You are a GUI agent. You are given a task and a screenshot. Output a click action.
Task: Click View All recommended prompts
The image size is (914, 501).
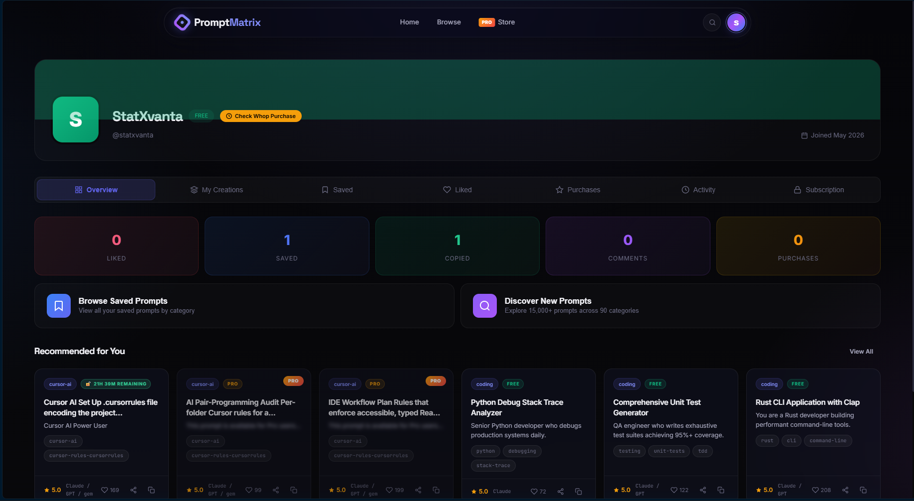click(861, 352)
